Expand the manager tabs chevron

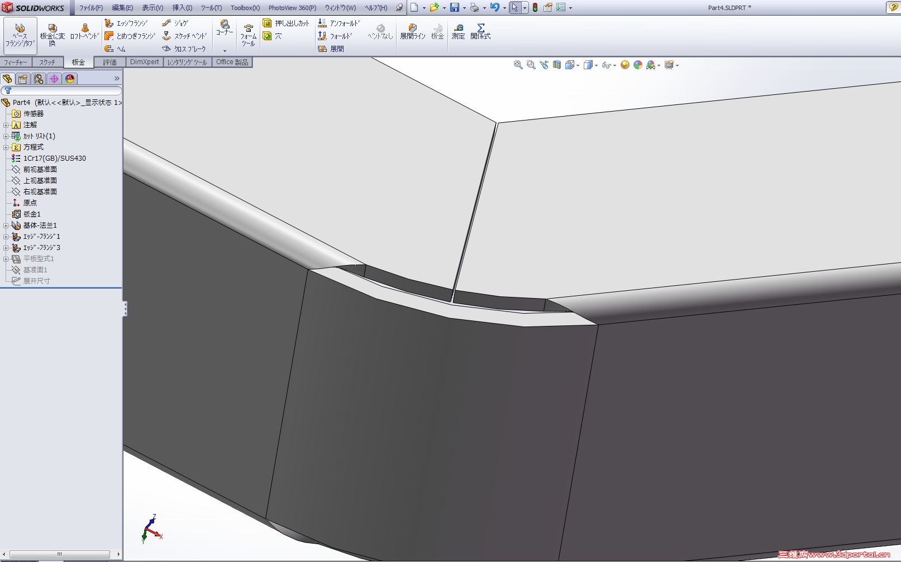[117, 79]
